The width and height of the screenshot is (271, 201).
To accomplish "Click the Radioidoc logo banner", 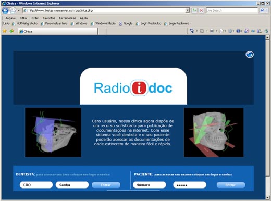I will point(133,86).
